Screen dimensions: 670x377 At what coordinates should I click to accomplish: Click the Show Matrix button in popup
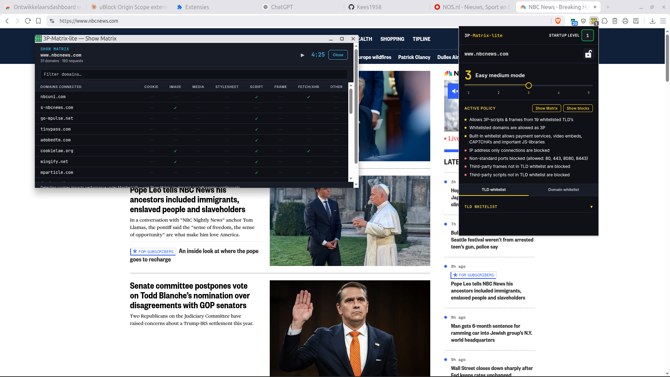[x=546, y=109]
